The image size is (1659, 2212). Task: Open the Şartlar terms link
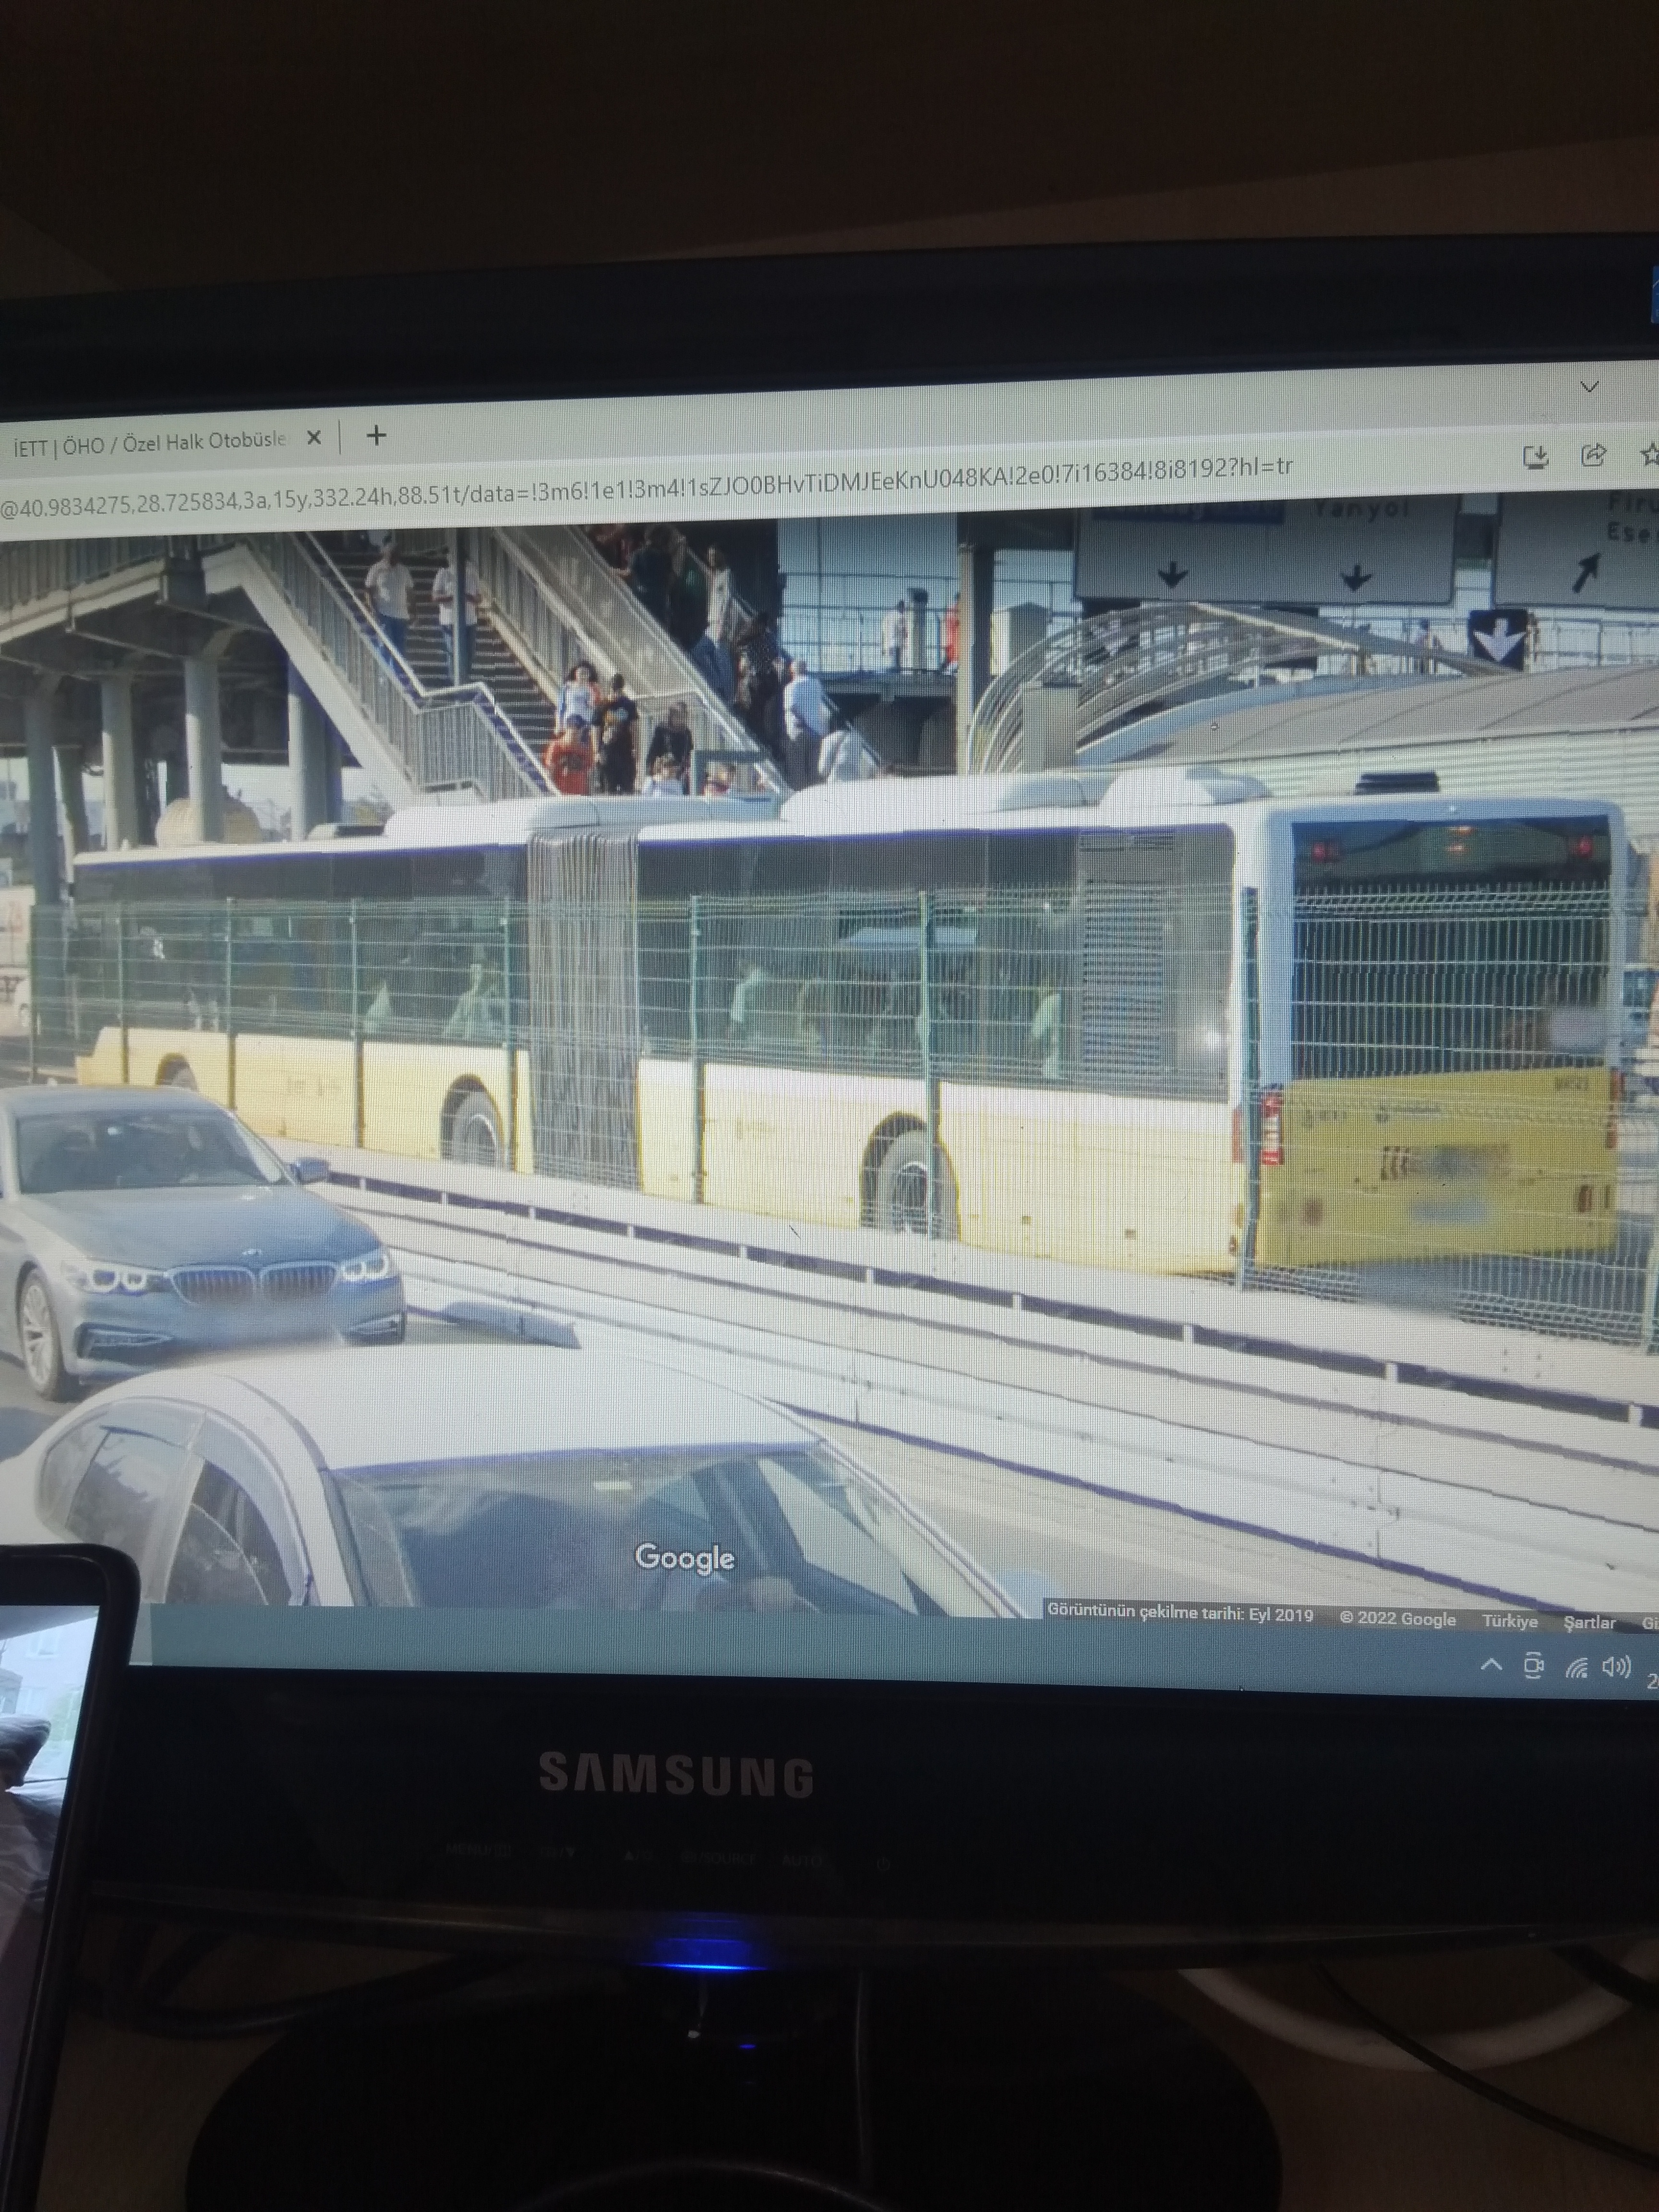pyautogui.click(x=1589, y=1622)
